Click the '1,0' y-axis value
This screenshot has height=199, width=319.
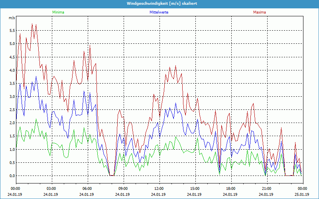(x=12, y=150)
